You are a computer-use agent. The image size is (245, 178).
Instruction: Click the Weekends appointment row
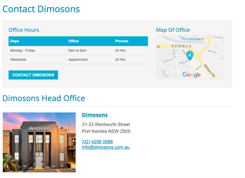pos(18,60)
